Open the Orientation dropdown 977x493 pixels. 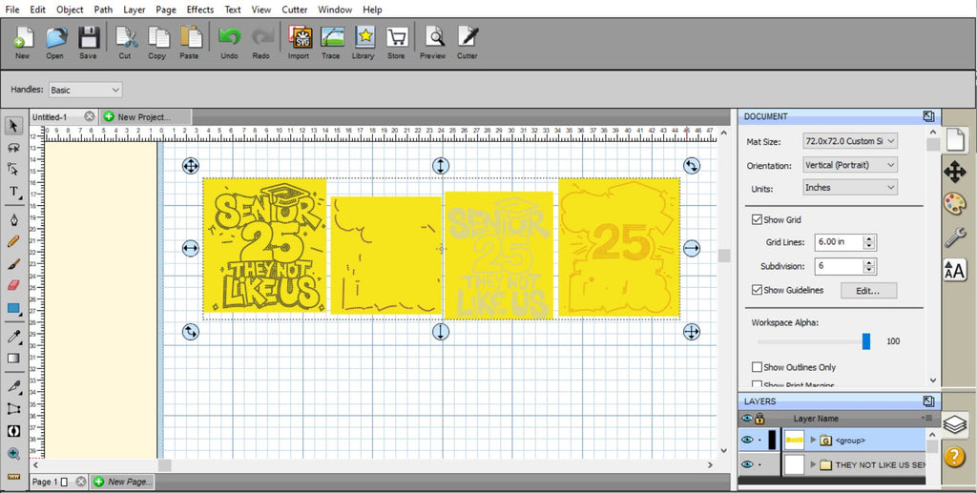click(849, 165)
